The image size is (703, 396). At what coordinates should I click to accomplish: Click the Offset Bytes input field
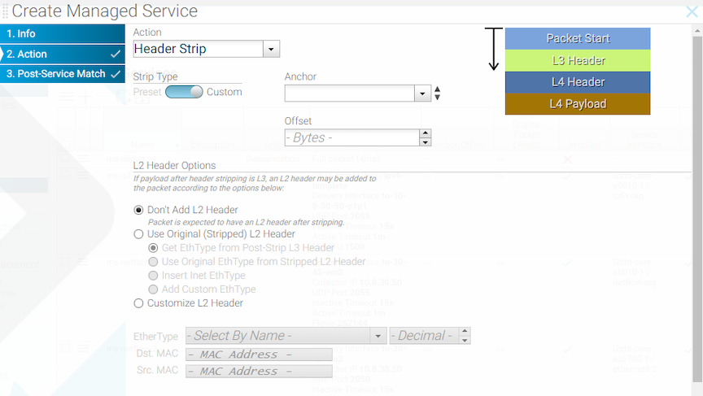point(352,137)
